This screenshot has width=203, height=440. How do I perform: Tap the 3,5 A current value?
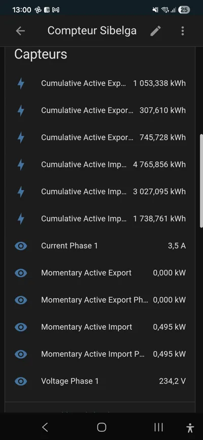pyautogui.click(x=177, y=246)
